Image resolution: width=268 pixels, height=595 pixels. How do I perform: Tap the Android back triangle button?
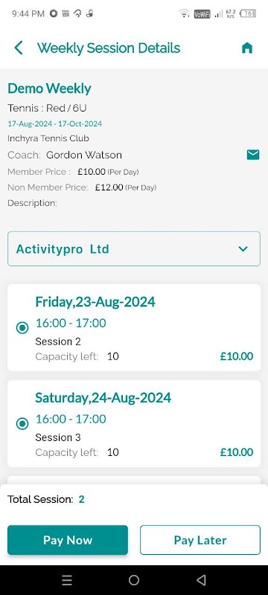click(x=201, y=580)
